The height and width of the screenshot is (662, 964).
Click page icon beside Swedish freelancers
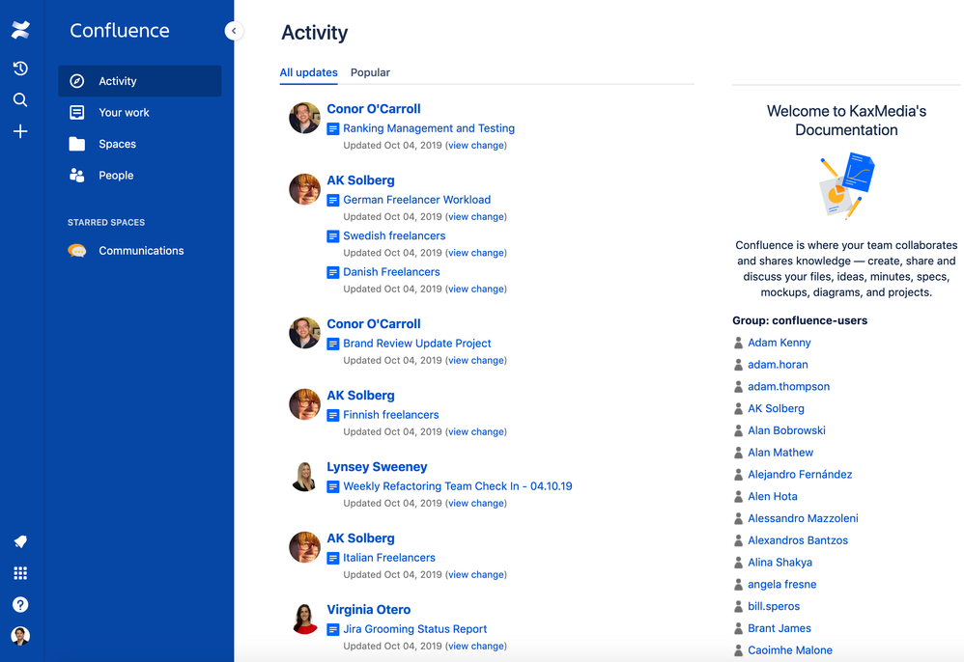click(332, 236)
